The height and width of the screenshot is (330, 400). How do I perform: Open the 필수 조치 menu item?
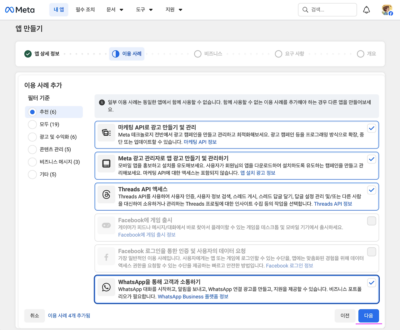pyautogui.click(x=85, y=10)
